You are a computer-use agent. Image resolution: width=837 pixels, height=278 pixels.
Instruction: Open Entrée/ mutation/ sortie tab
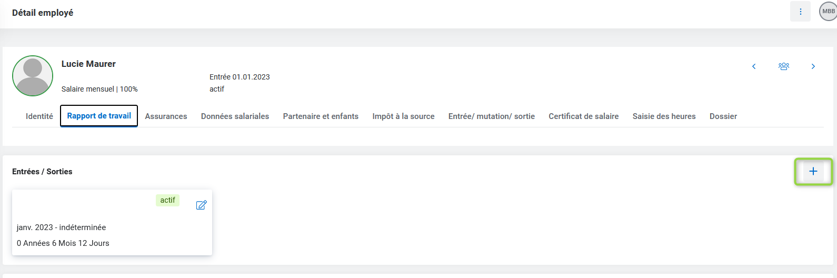(x=491, y=116)
